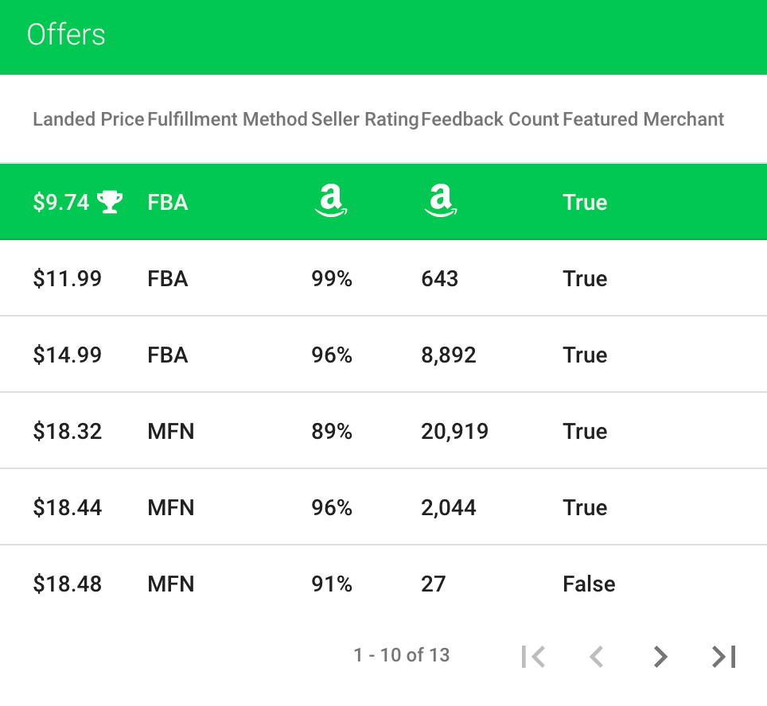Click the 1 - 10 of 13 page indicator
The width and height of the screenshot is (767, 706).
pyautogui.click(x=402, y=655)
